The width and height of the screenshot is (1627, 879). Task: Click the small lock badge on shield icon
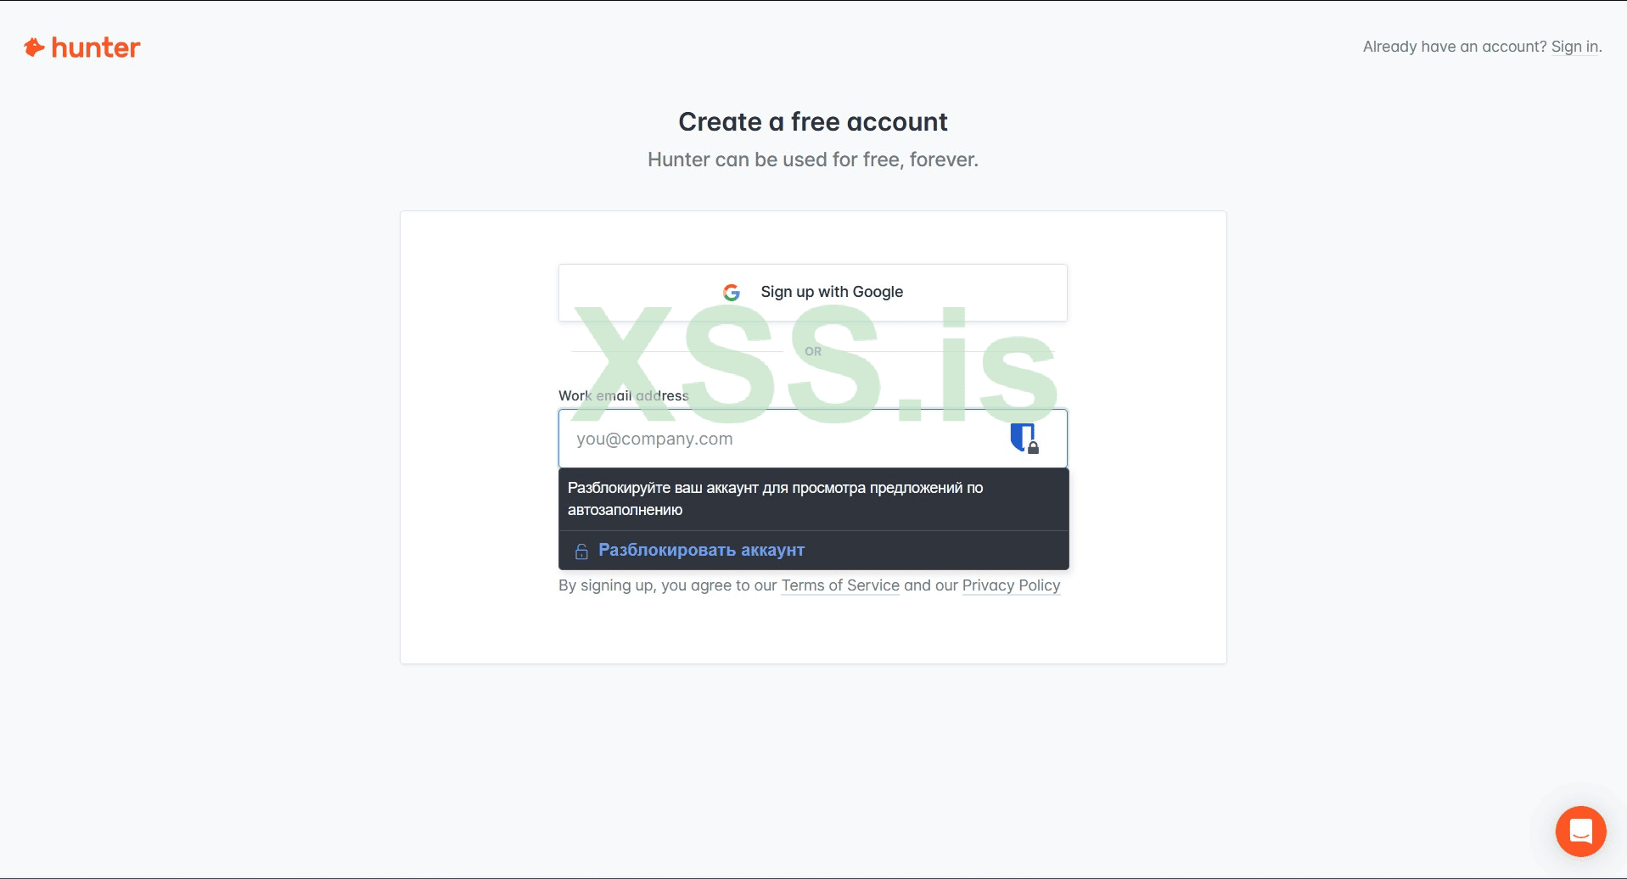[1033, 447]
